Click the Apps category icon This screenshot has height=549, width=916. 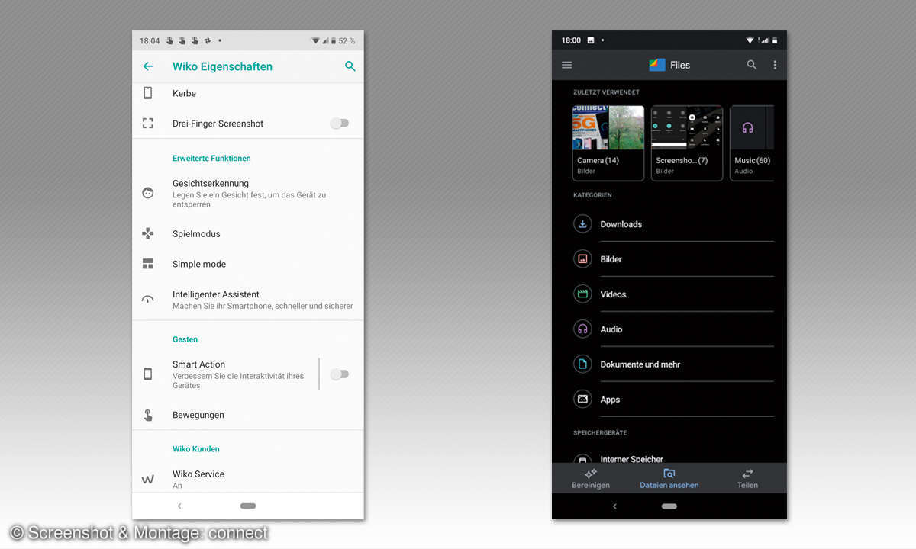pyautogui.click(x=582, y=400)
